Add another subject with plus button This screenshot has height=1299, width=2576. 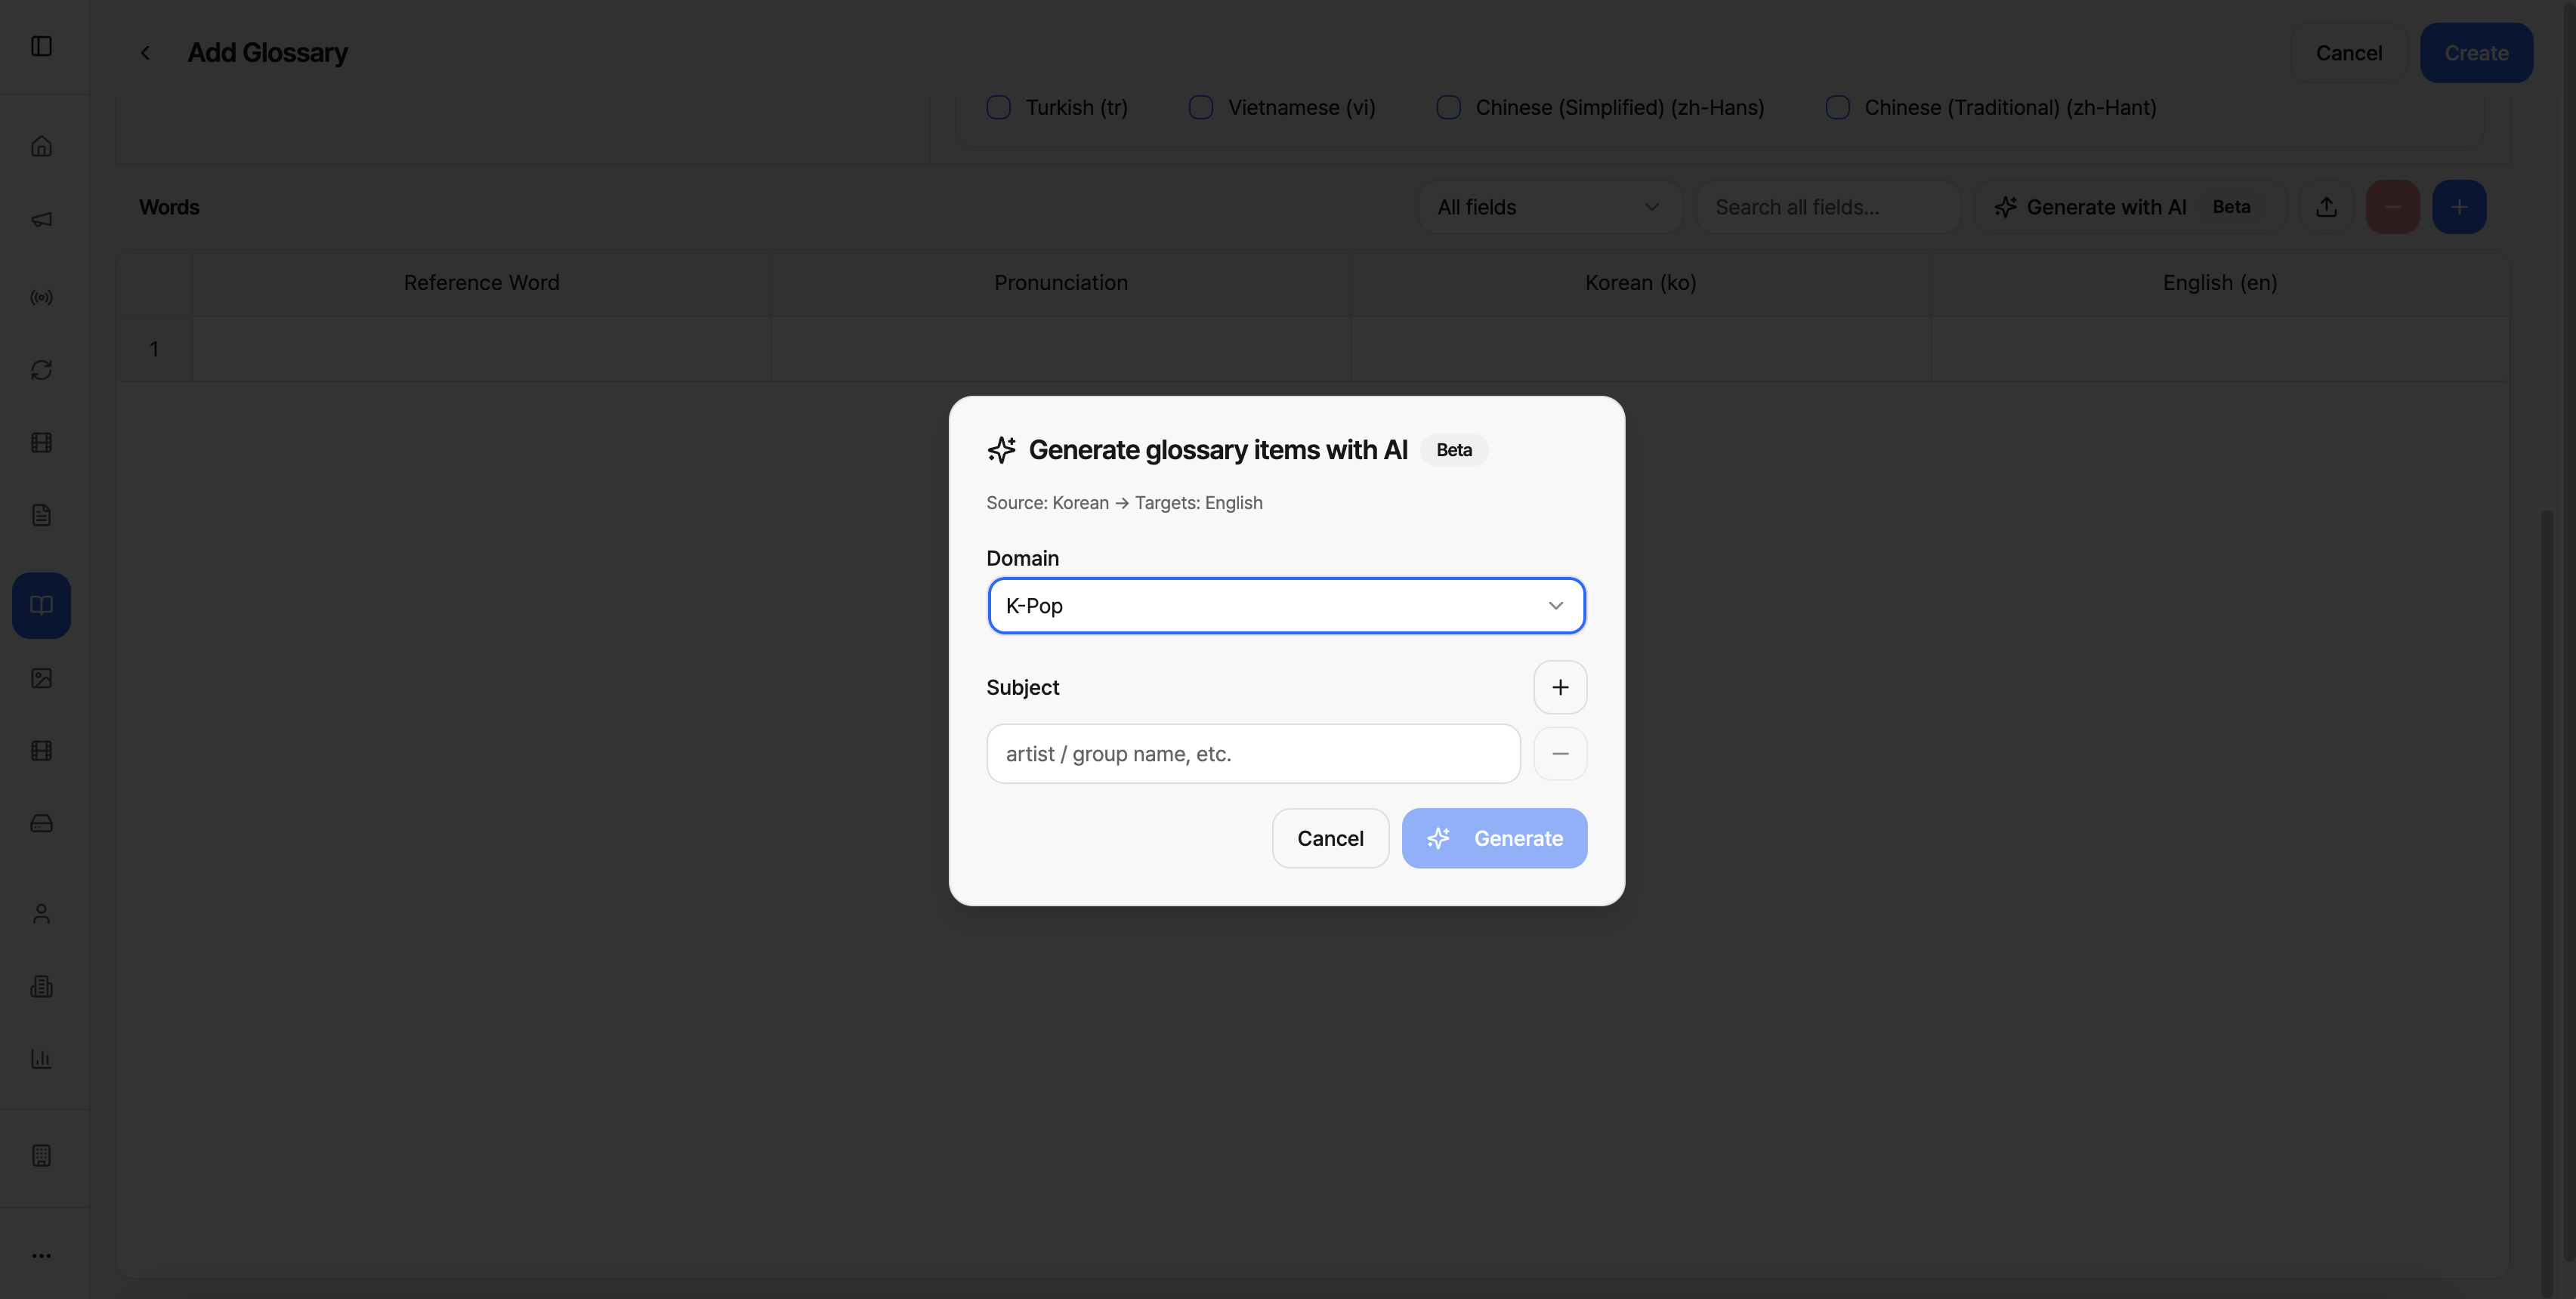pos(1560,687)
